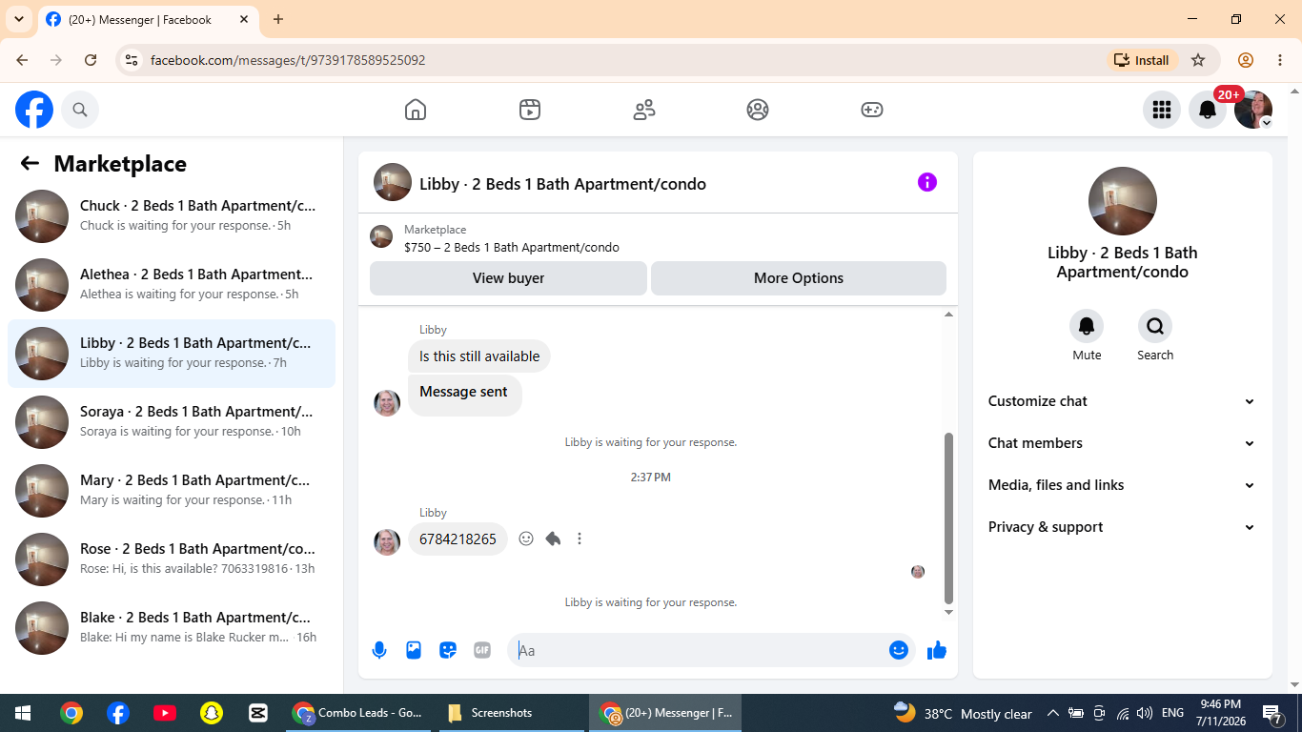Image resolution: width=1302 pixels, height=732 pixels.
Task: Select Libby's conversation in list
Action: [x=172, y=354]
